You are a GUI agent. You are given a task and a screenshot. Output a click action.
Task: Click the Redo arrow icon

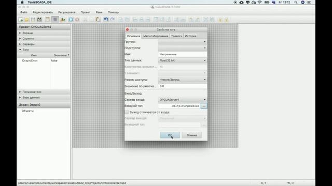[x=113, y=20]
